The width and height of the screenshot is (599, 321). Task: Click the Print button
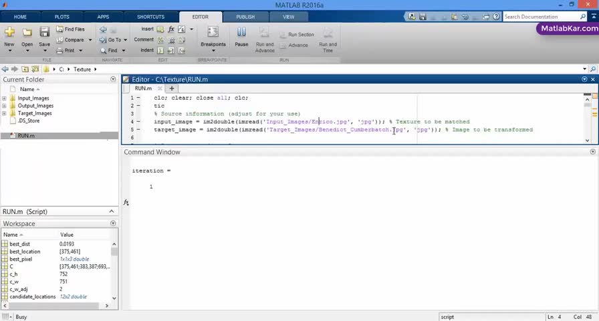(66, 50)
